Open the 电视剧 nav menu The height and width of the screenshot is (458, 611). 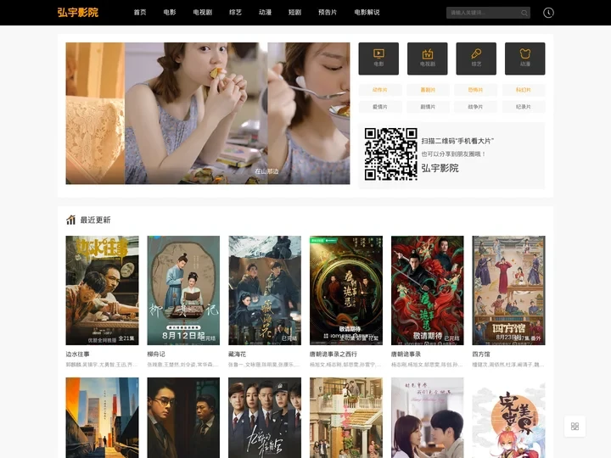(x=203, y=13)
